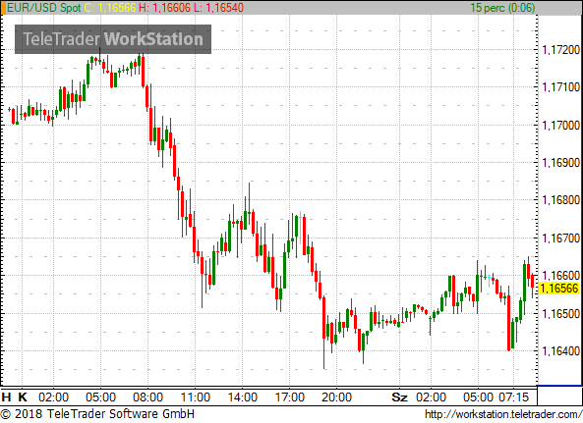
Task: Select the EUR/USD Spot title label
Action: (44, 8)
